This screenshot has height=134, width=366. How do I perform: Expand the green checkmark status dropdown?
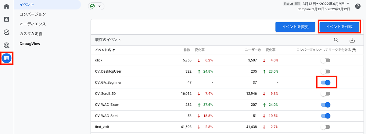click(x=96, y=6)
